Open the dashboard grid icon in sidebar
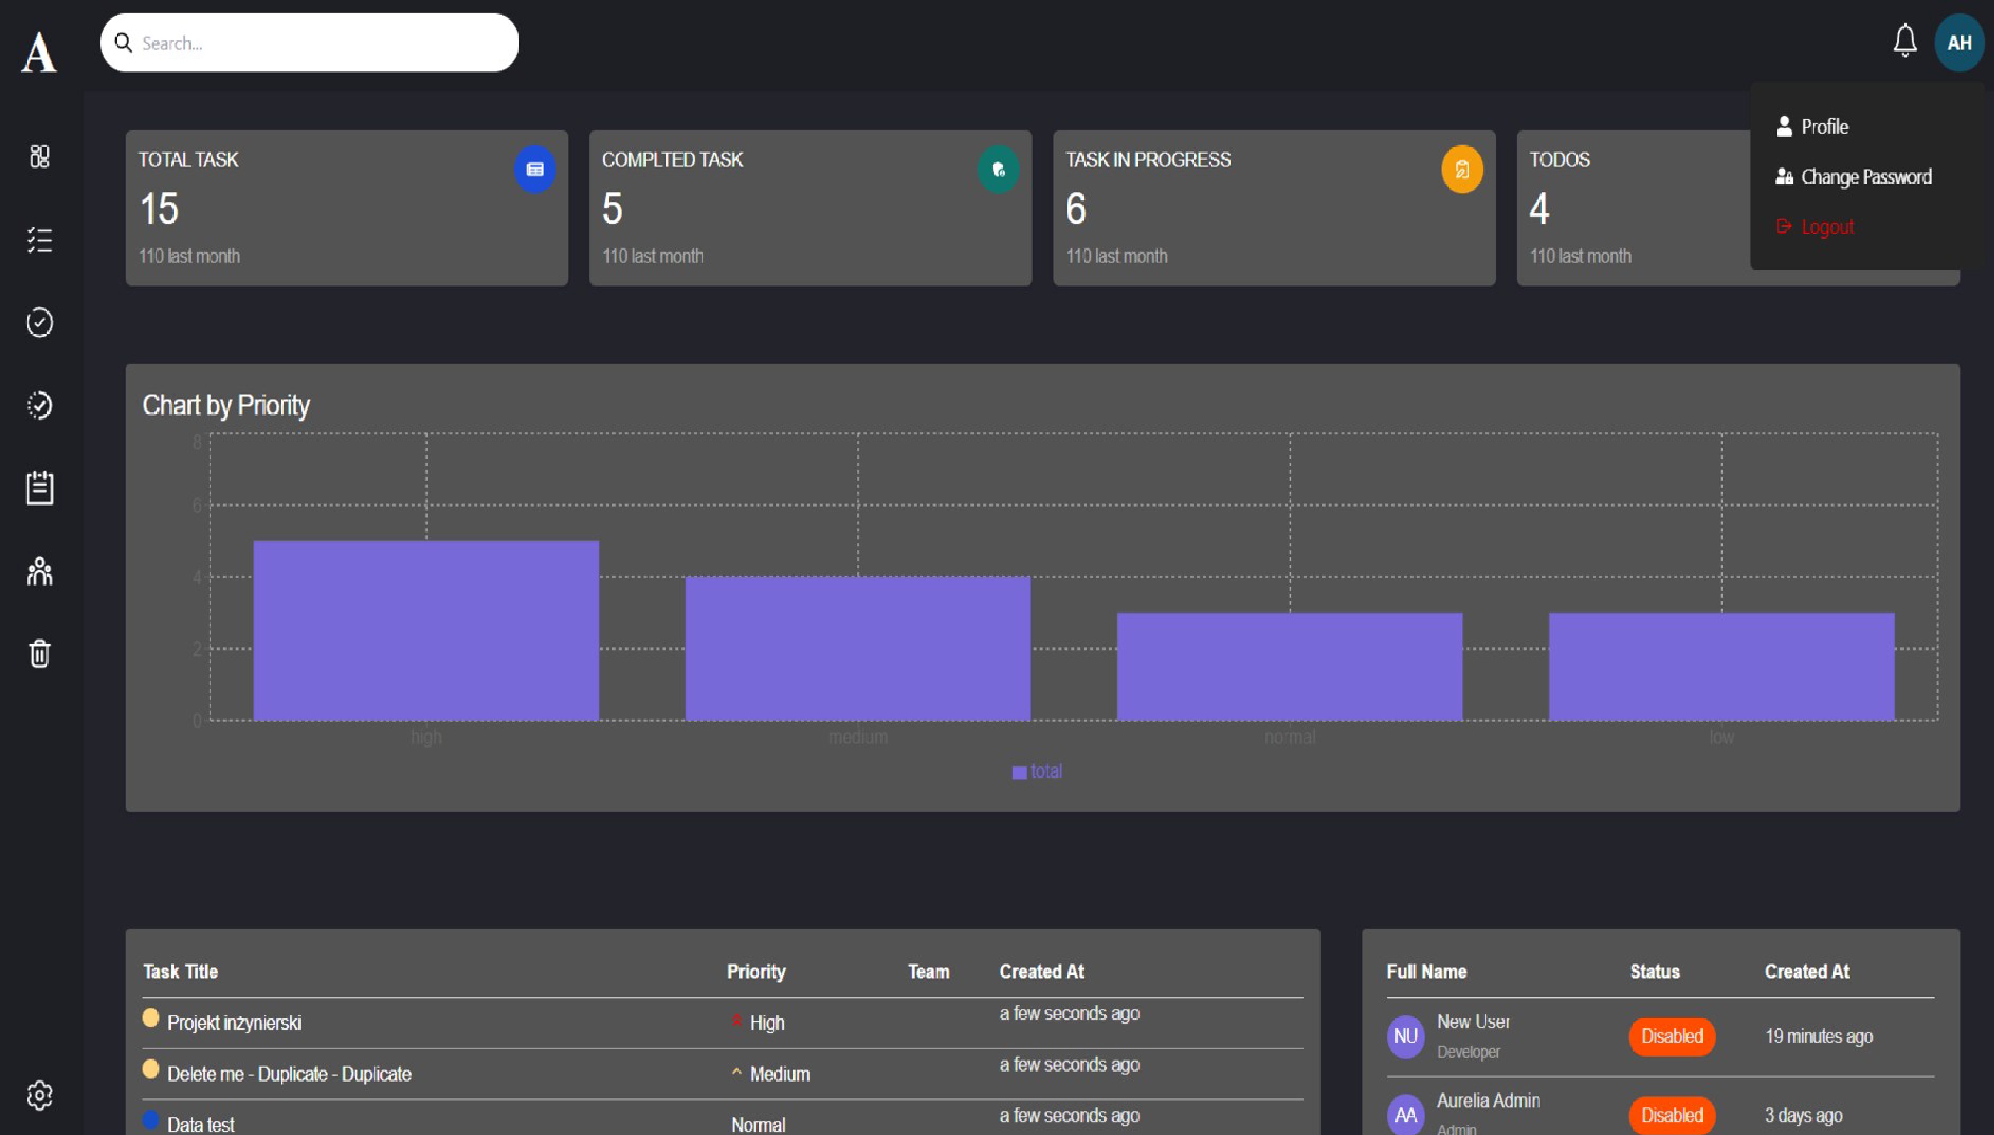The height and width of the screenshot is (1135, 1994). coord(40,157)
